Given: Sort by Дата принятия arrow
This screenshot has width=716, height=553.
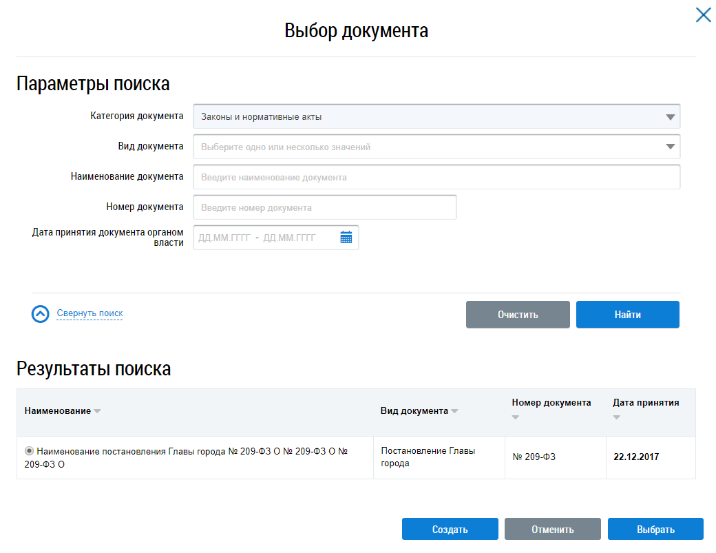Looking at the screenshot, I should 617,418.
